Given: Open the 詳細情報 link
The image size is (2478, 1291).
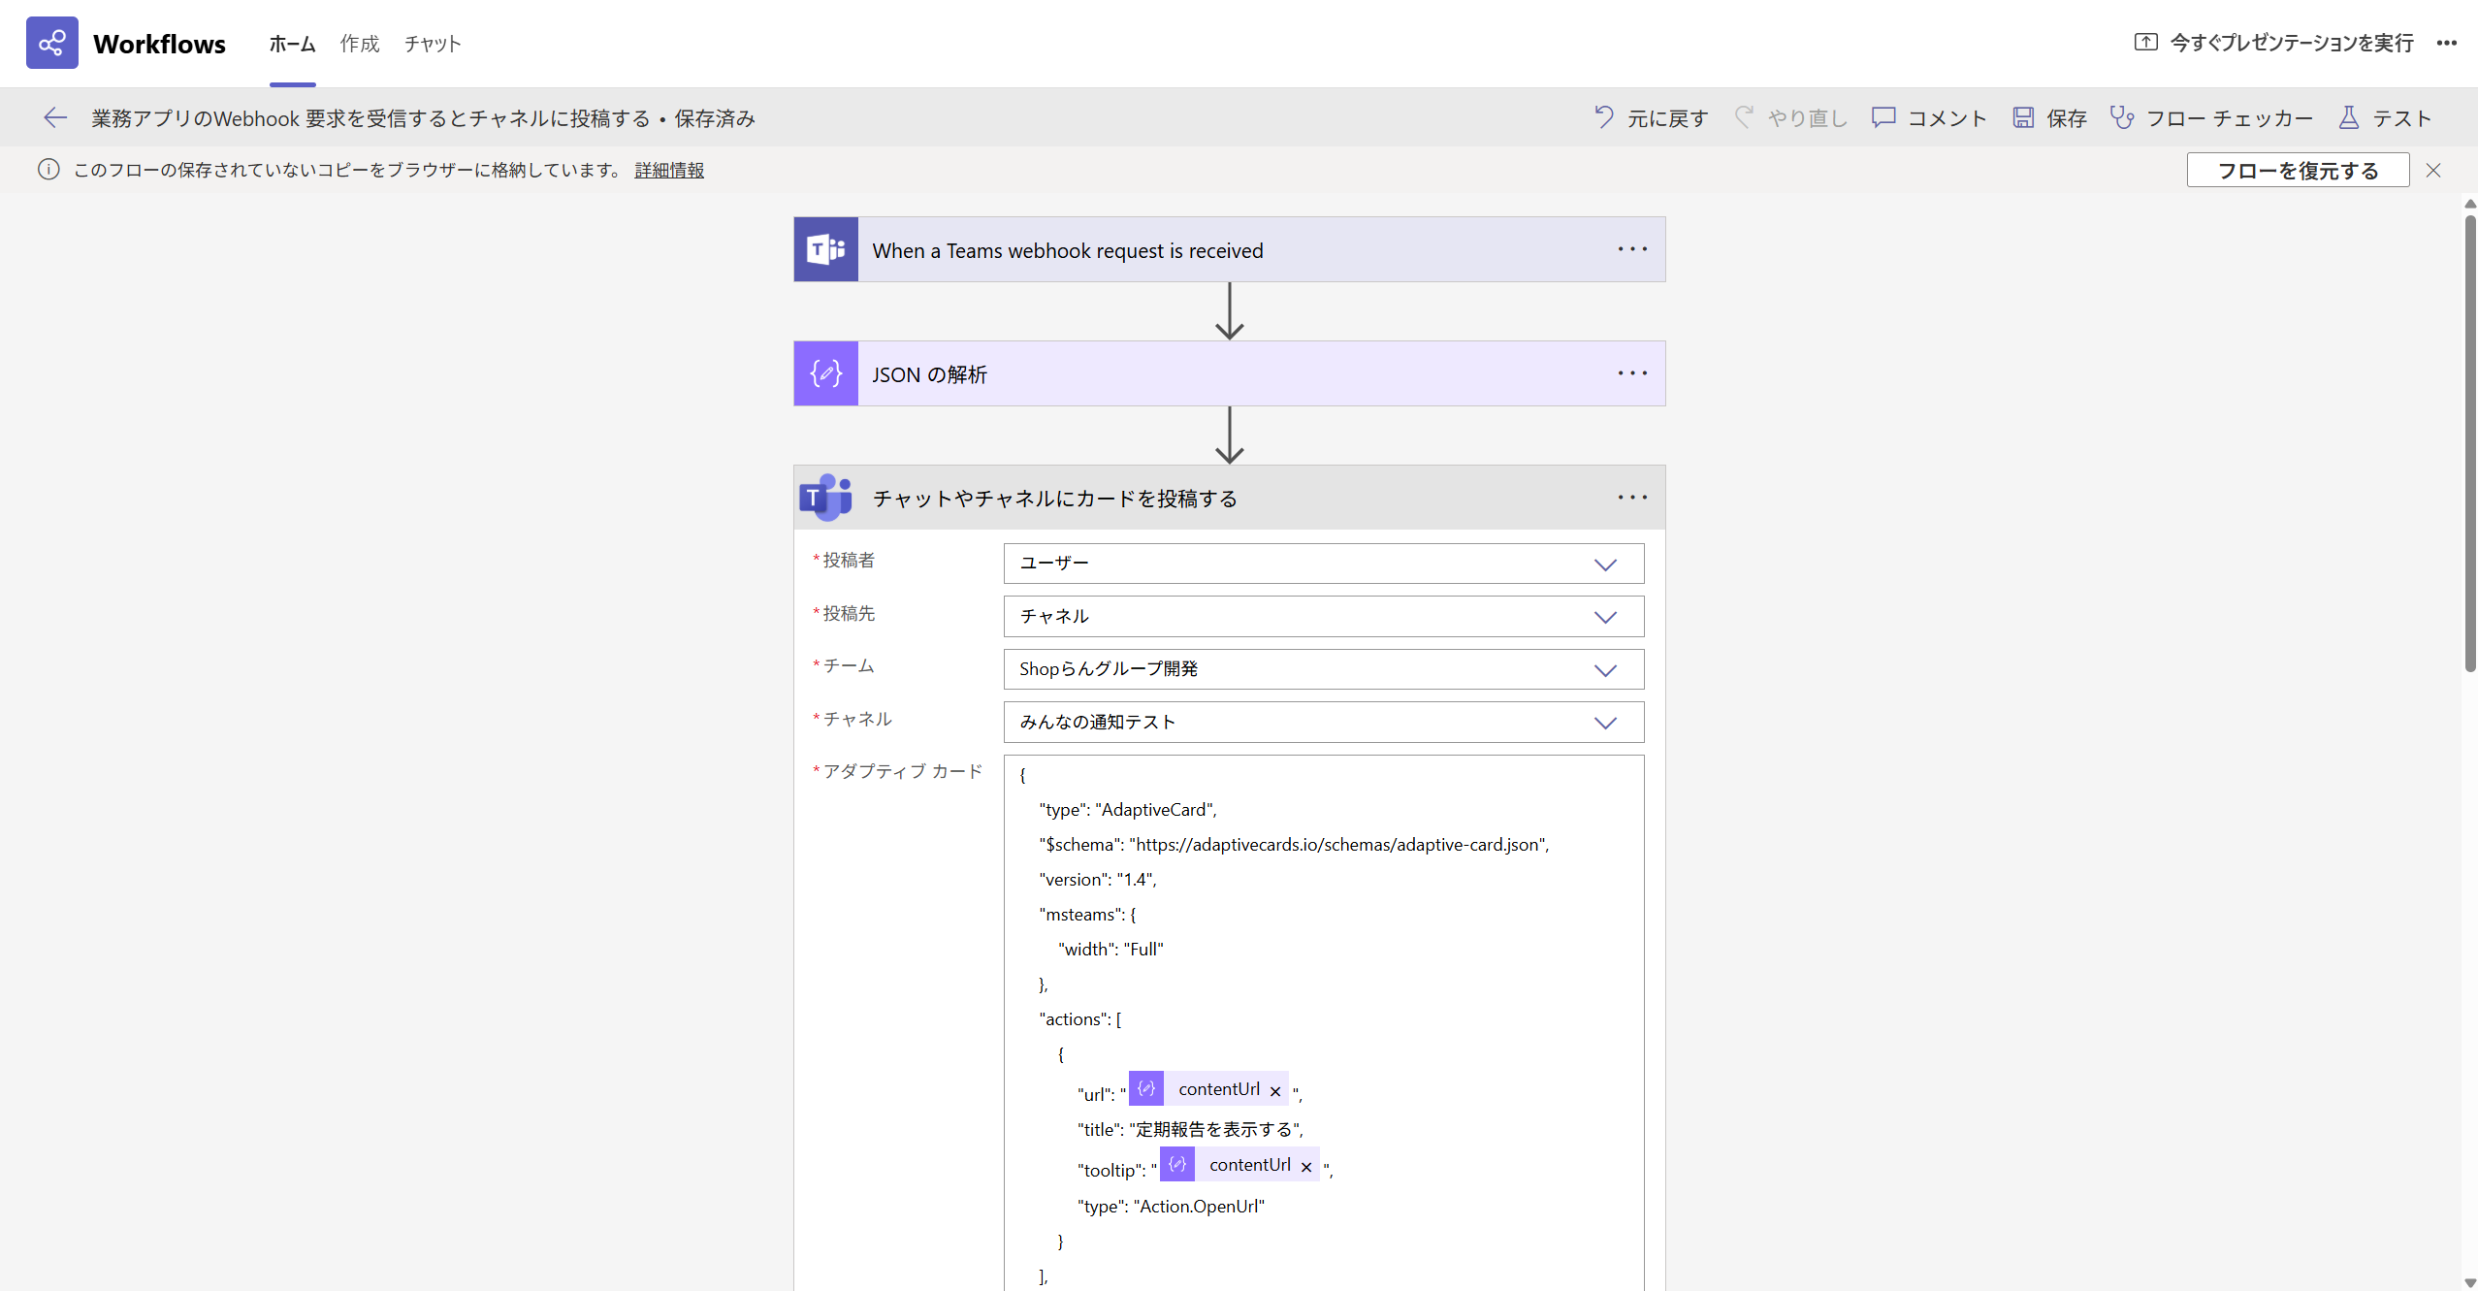Looking at the screenshot, I should click(669, 170).
